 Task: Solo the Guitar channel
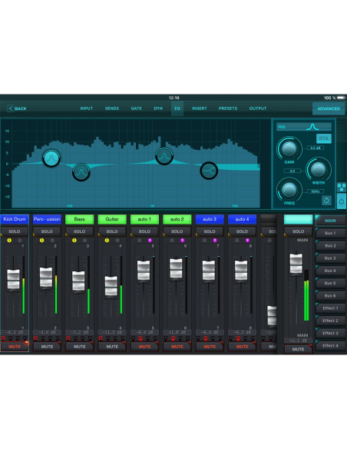(x=112, y=231)
